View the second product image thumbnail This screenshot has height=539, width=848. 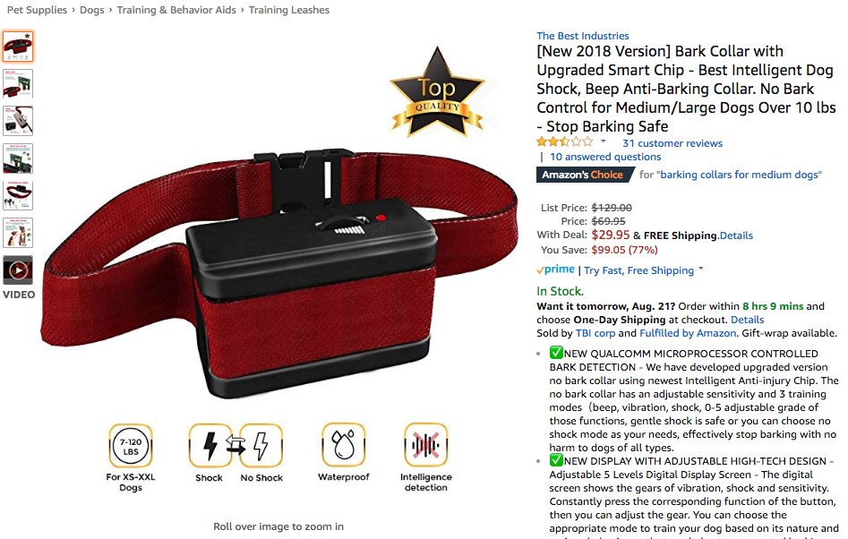click(x=18, y=84)
